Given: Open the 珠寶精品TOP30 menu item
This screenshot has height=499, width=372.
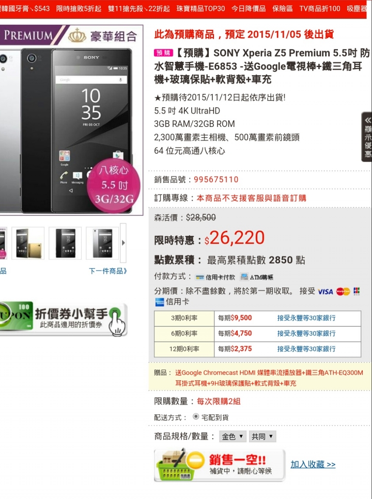Looking at the screenshot, I should coord(200,9).
